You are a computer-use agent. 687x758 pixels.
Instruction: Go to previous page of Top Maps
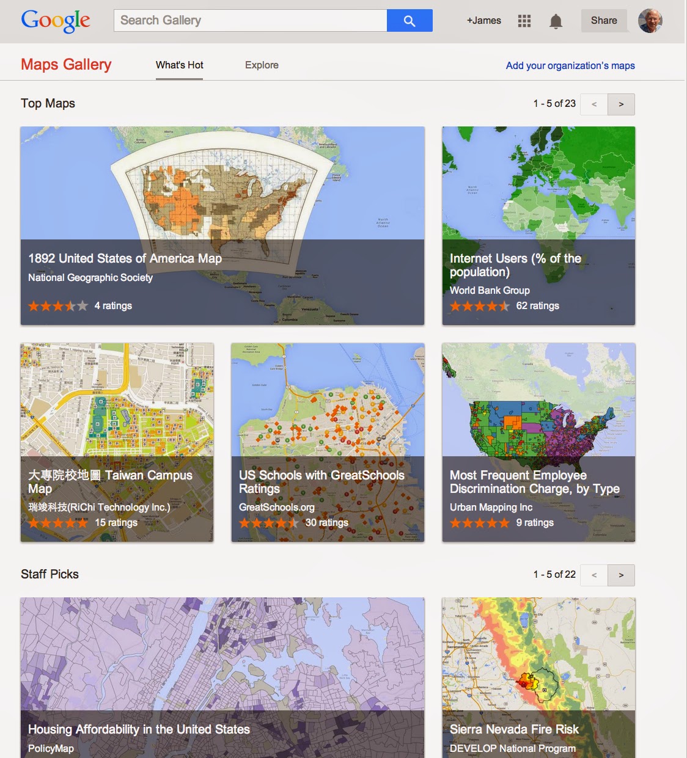[594, 104]
